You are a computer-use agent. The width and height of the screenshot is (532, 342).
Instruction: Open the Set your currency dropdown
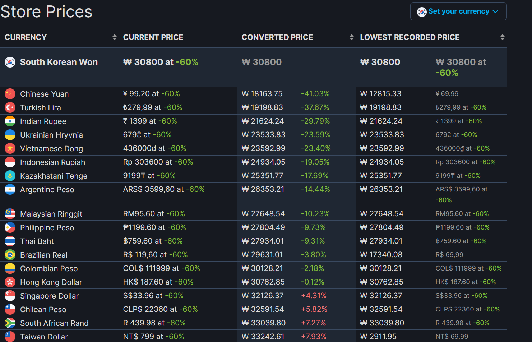(x=458, y=11)
